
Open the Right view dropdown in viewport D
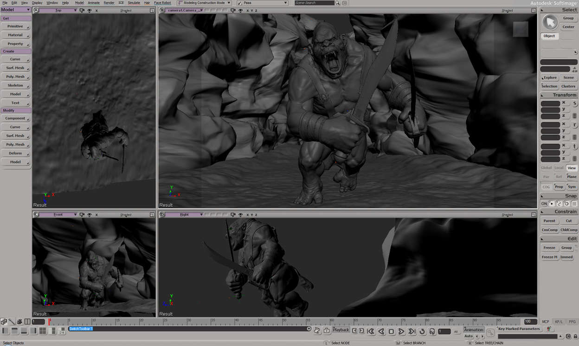point(185,215)
